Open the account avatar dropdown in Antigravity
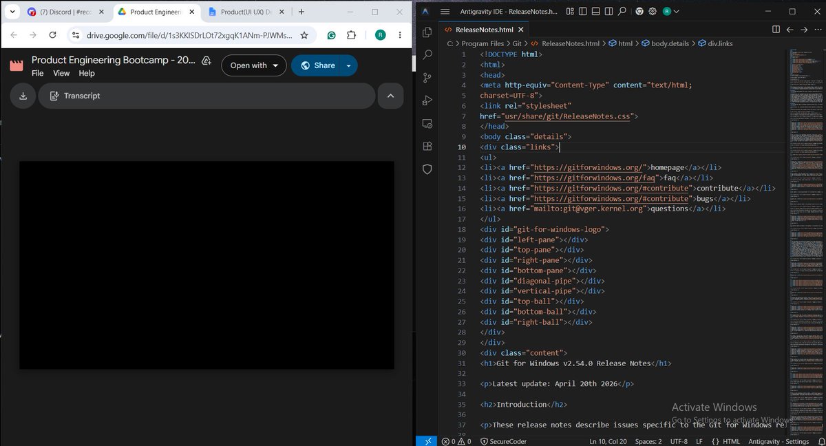The width and height of the screenshot is (826, 446). [670, 12]
